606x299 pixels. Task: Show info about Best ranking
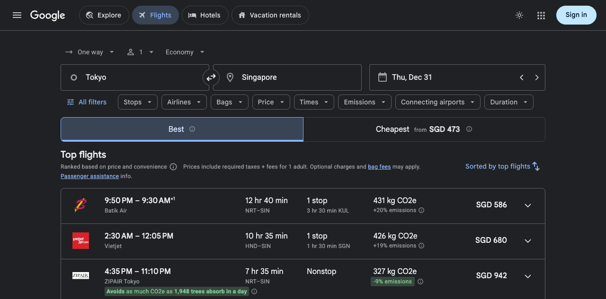point(192,129)
